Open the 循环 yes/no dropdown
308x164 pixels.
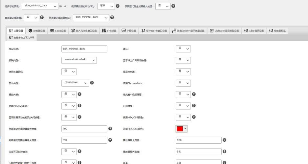click(183, 49)
